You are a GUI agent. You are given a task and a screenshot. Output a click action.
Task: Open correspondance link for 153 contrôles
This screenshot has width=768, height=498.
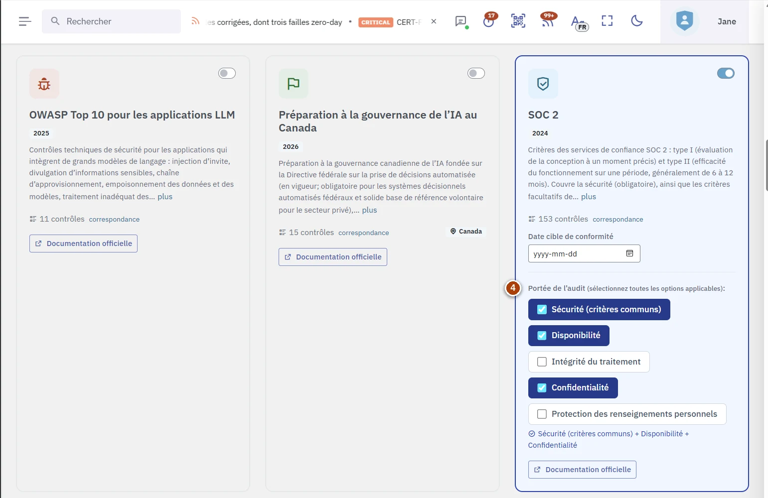point(618,219)
